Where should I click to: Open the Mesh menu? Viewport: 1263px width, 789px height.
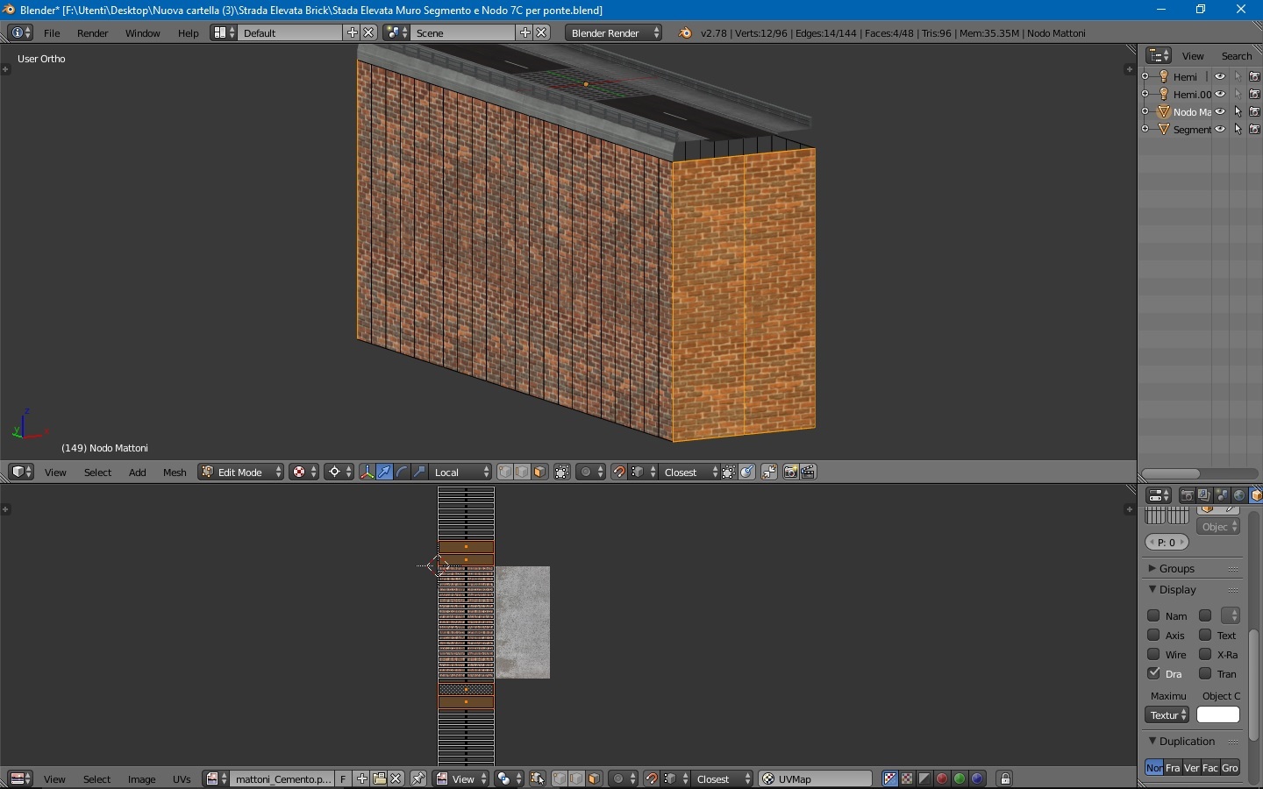point(175,473)
